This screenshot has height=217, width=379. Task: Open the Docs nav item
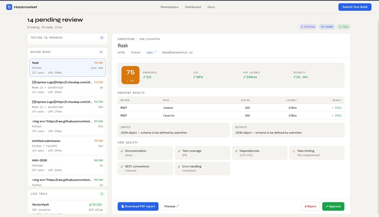point(211,7)
